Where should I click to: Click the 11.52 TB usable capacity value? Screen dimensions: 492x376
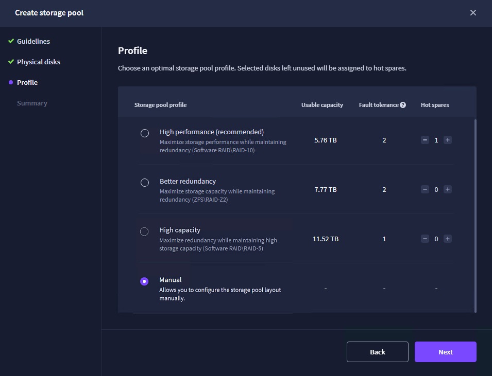click(326, 239)
